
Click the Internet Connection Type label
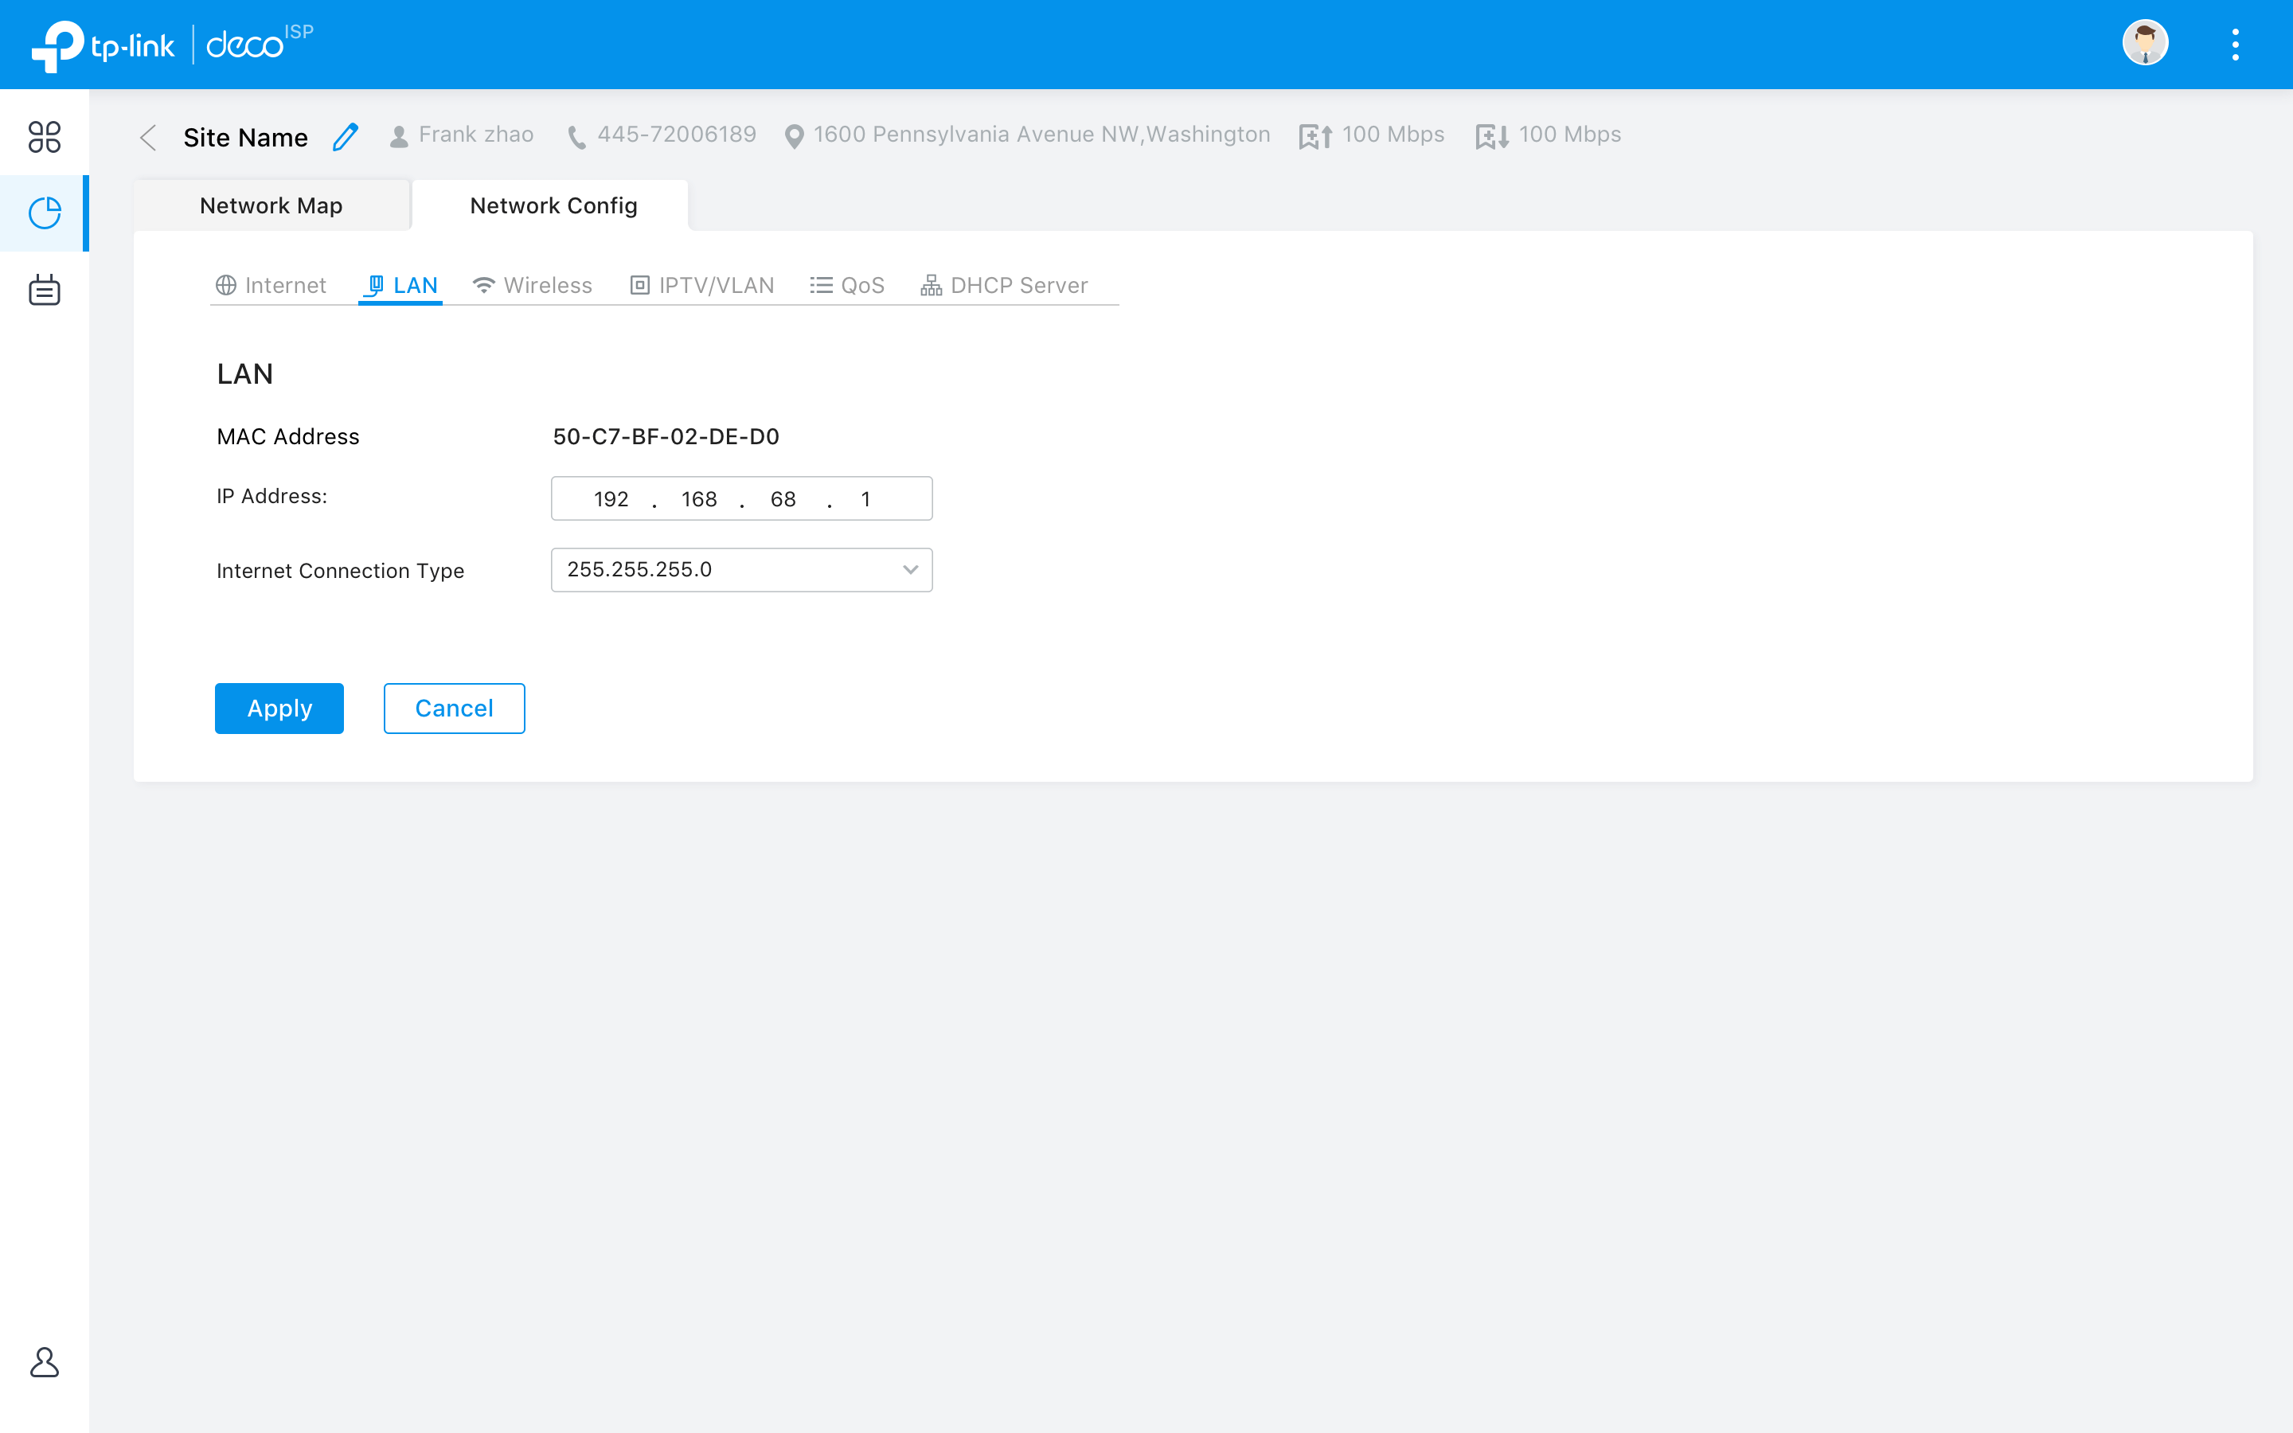pos(340,571)
